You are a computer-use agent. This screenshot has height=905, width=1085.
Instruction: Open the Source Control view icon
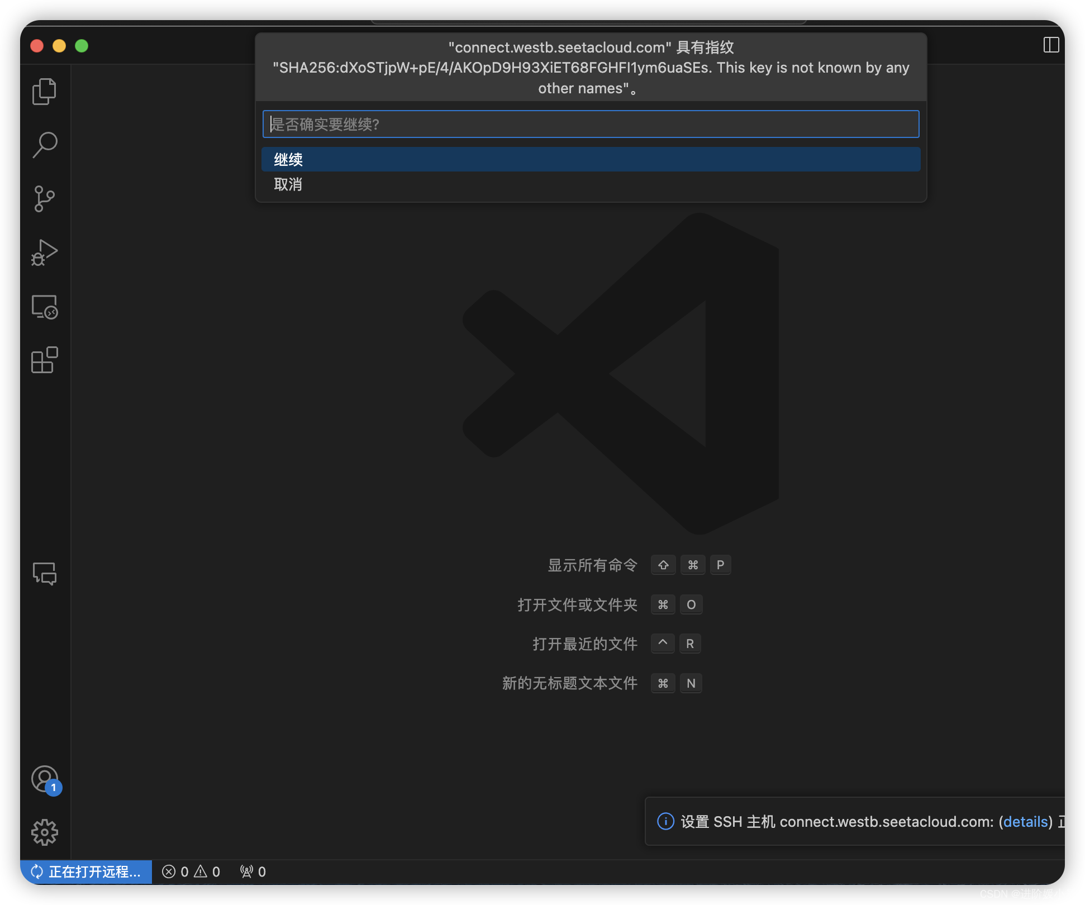point(45,199)
